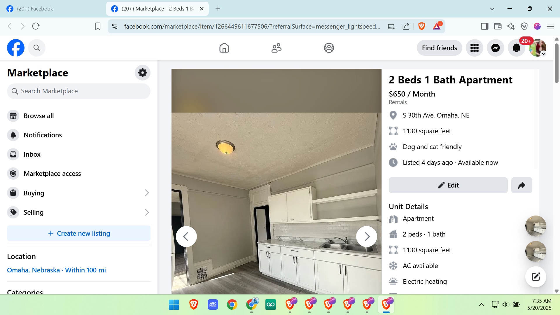Open account profile dropdown
The image size is (560, 315).
tap(538, 48)
